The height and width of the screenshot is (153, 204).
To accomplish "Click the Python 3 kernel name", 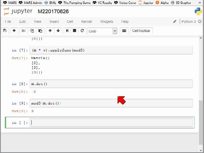I will coord(188,21).
